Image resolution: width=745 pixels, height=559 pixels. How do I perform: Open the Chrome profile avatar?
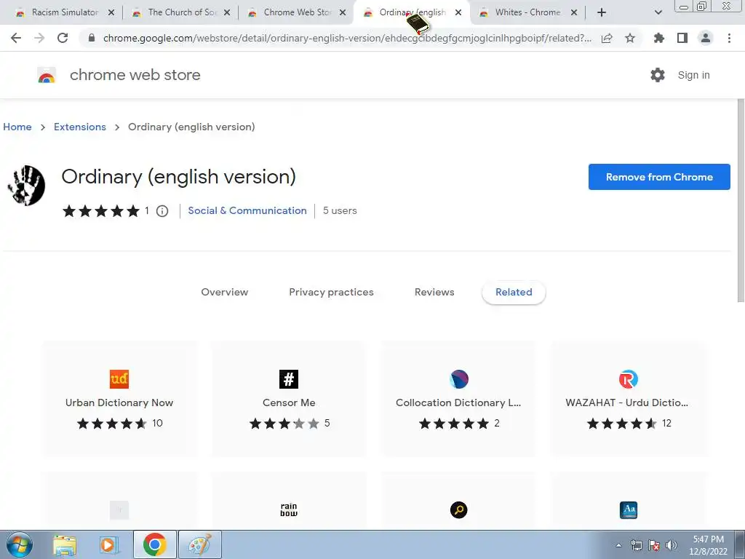coord(706,38)
